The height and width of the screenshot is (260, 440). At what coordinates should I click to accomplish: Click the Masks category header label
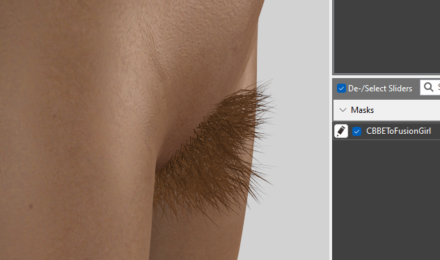[362, 110]
